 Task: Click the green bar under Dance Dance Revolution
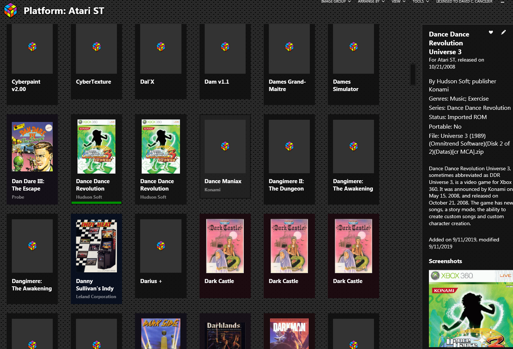[x=96, y=203]
